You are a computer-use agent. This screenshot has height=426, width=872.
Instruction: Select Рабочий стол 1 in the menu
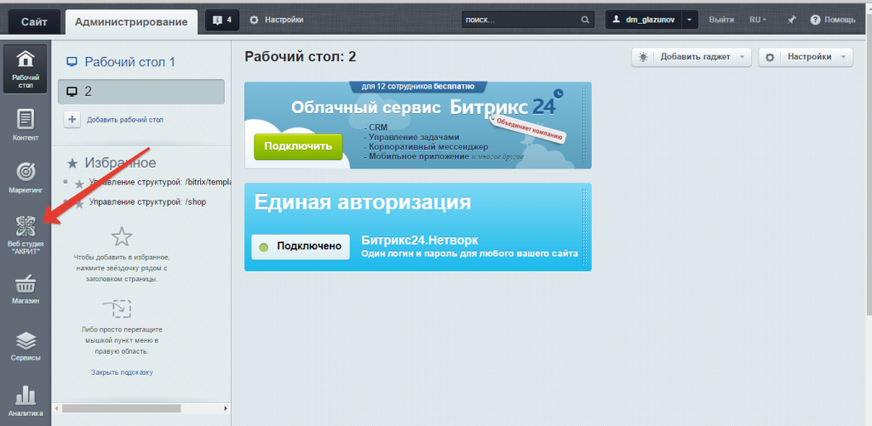129,62
